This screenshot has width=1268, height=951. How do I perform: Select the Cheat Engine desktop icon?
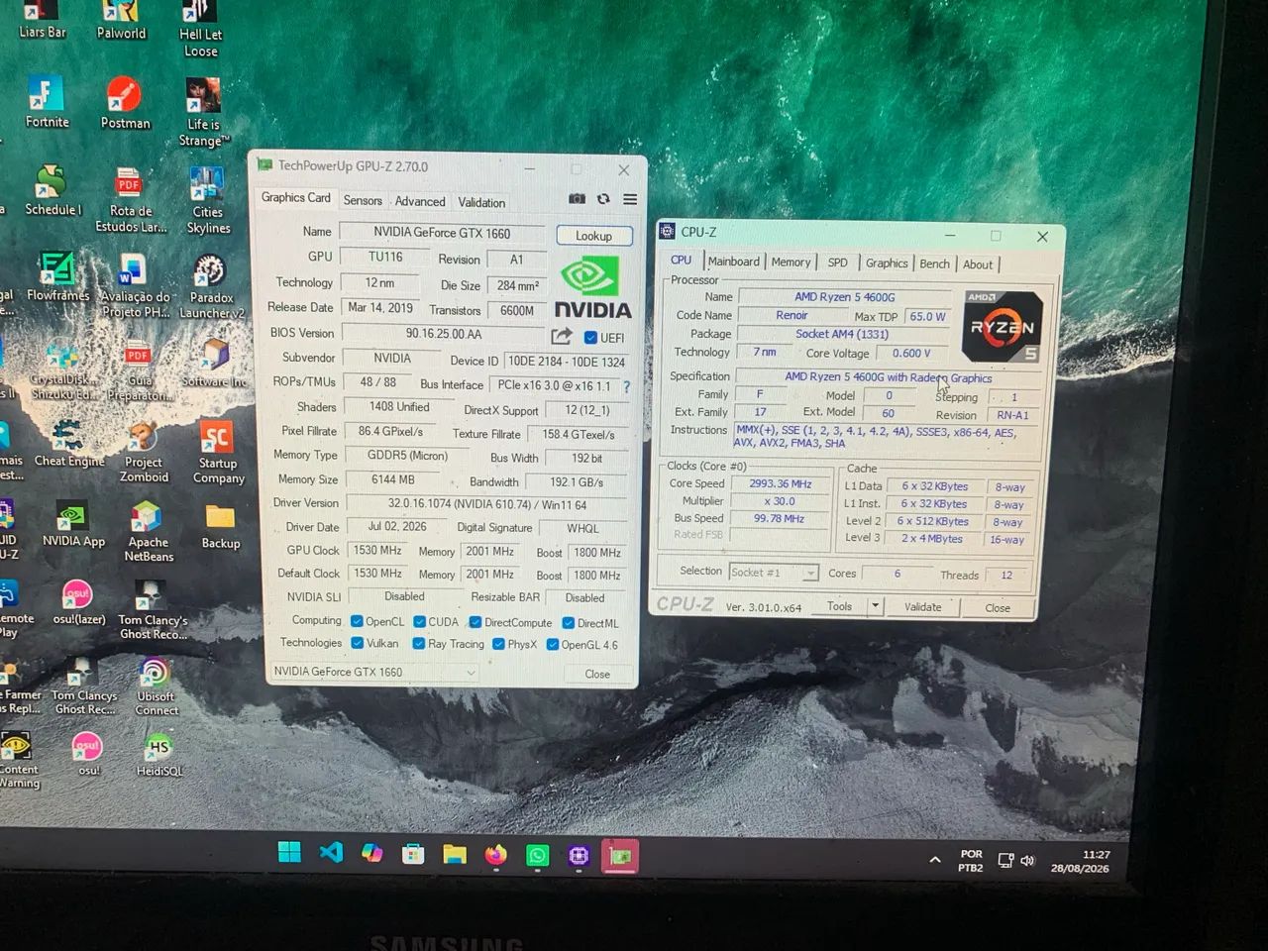coord(68,443)
